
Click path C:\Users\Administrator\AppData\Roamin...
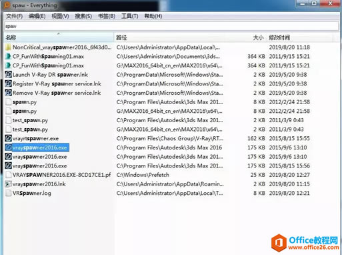pos(170,184)
